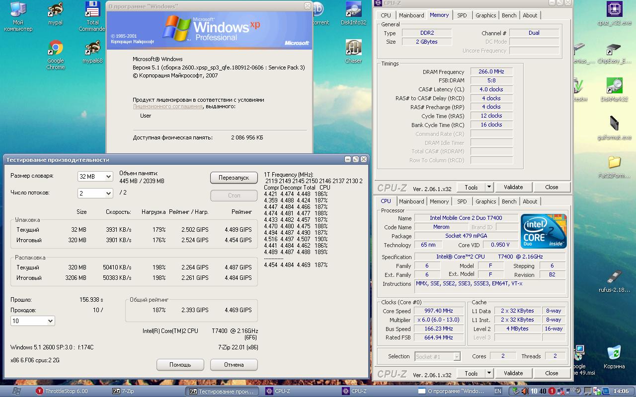The width and height of the screenshot is (636, 397).
Task: Click the FSB:DRAM ratio field 5:8
Action: point(491,80)
